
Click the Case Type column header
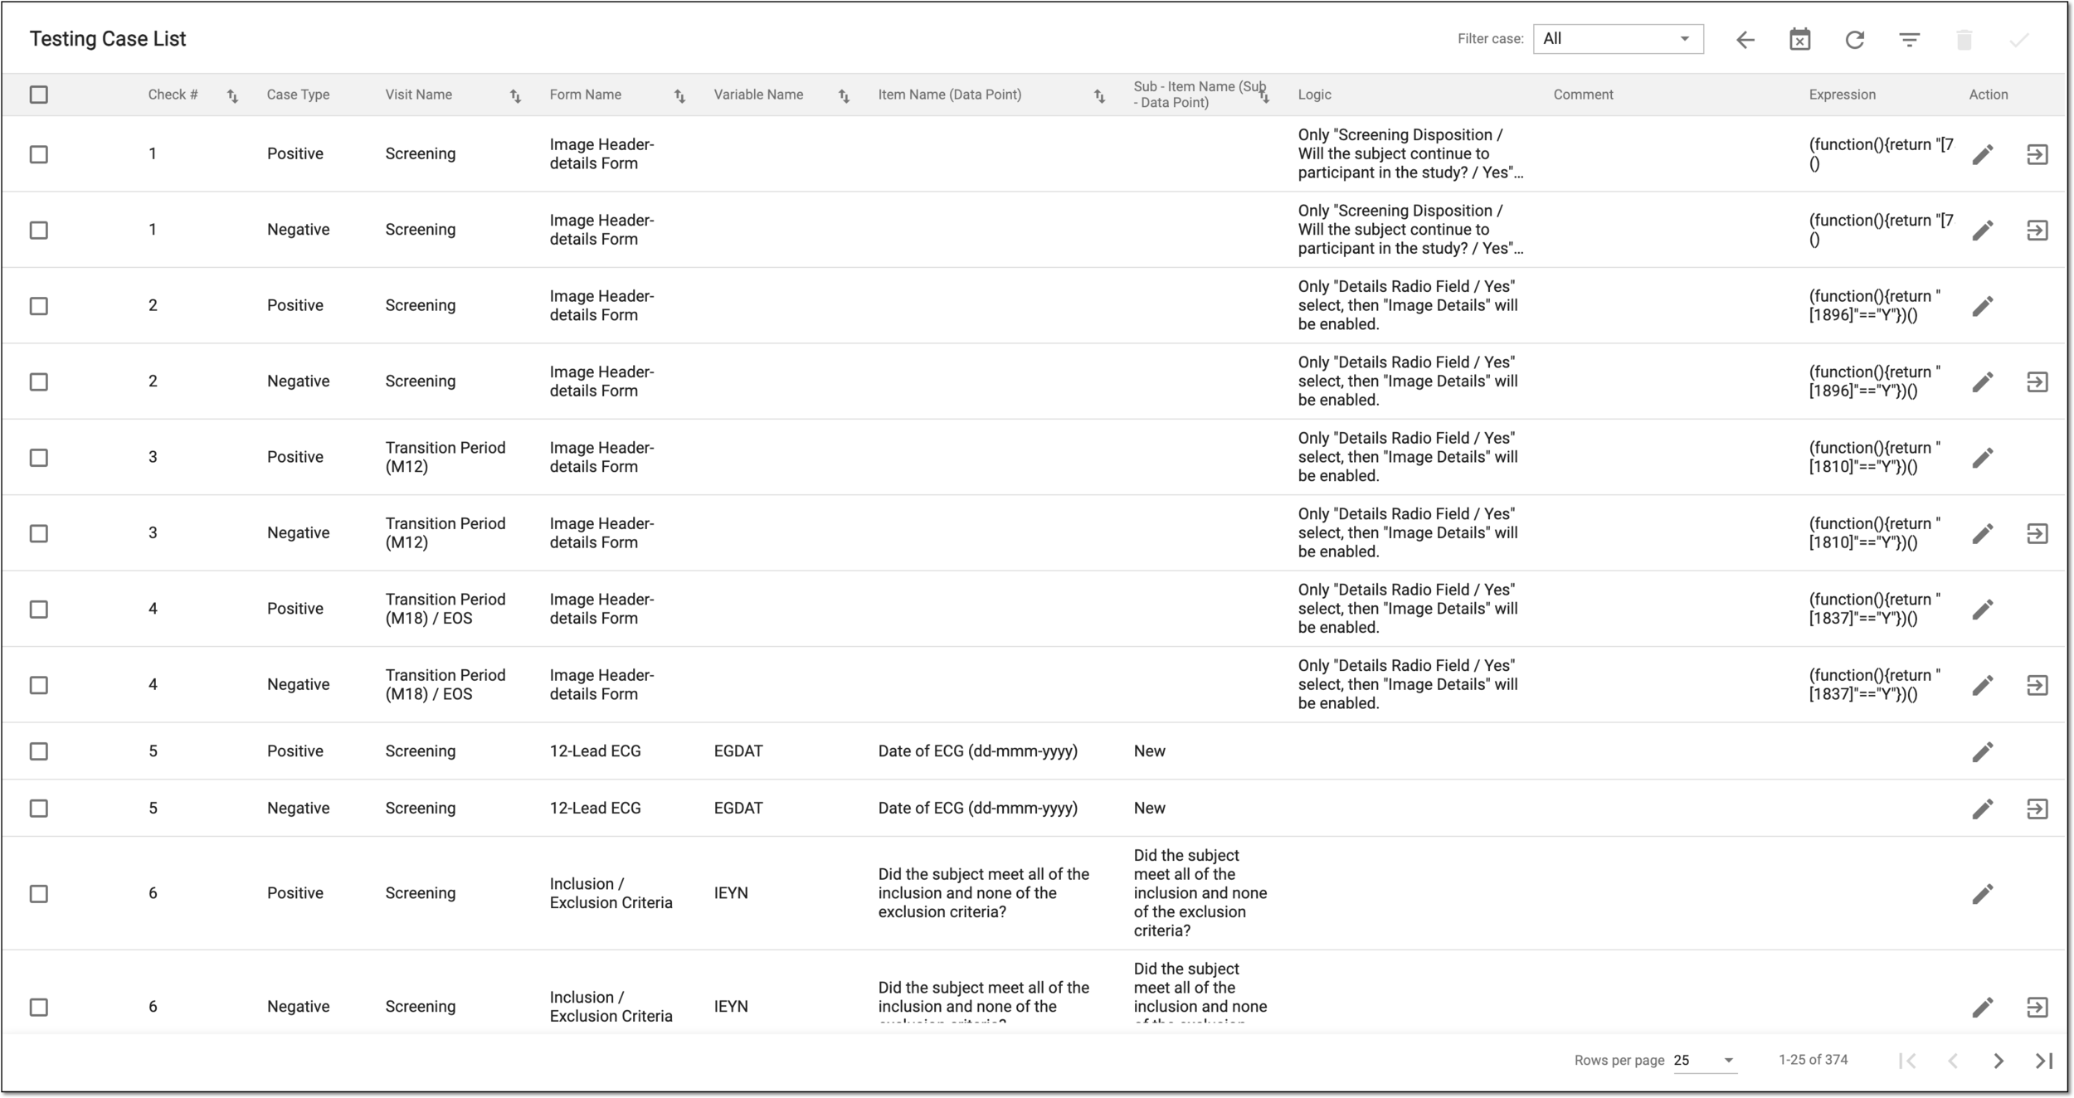point(298,95)
